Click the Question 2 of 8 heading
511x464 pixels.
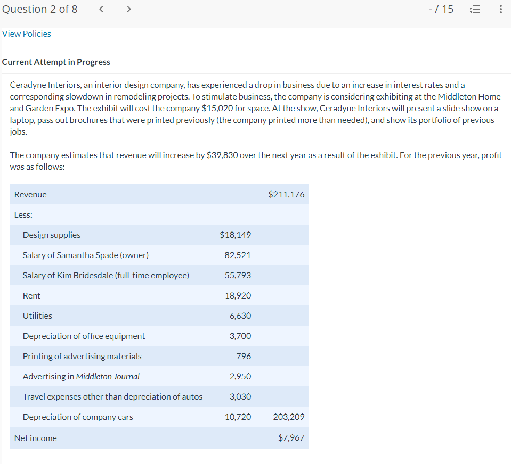[x=39, y=9]
